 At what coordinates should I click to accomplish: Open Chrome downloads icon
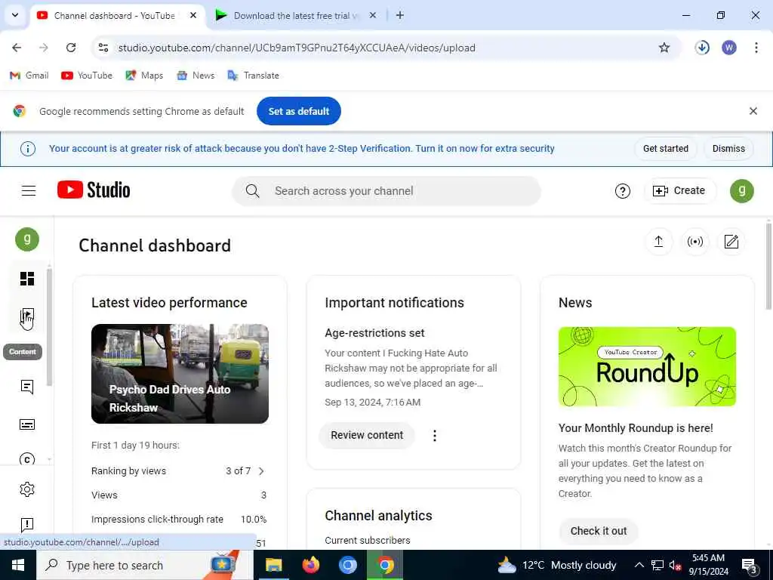(x=702, y=48)
